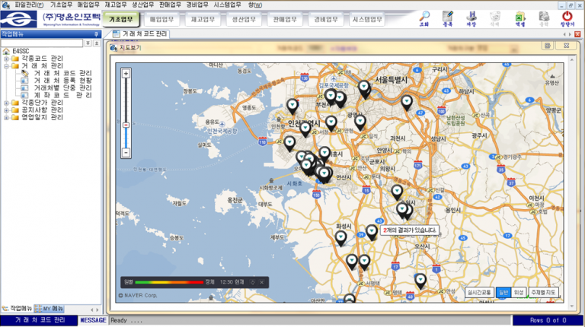Toggle 실시간교통 live traffic on the map

[x=479, y=292]
